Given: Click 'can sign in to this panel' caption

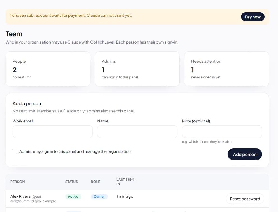Looking at the screenshot, I should pyautogui.click(x=120, y=77).
